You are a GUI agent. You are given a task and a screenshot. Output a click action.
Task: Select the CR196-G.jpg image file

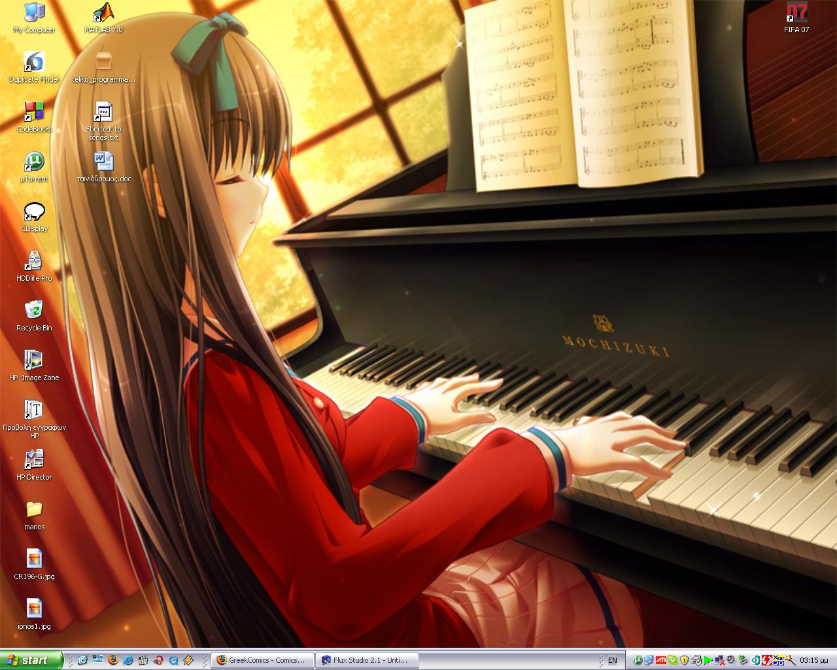point(34,565)
